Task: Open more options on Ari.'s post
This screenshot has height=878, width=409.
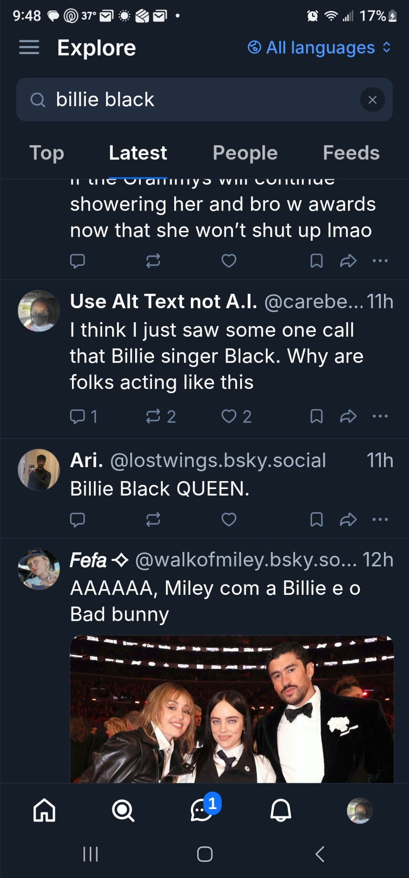Action: (380, 520)
